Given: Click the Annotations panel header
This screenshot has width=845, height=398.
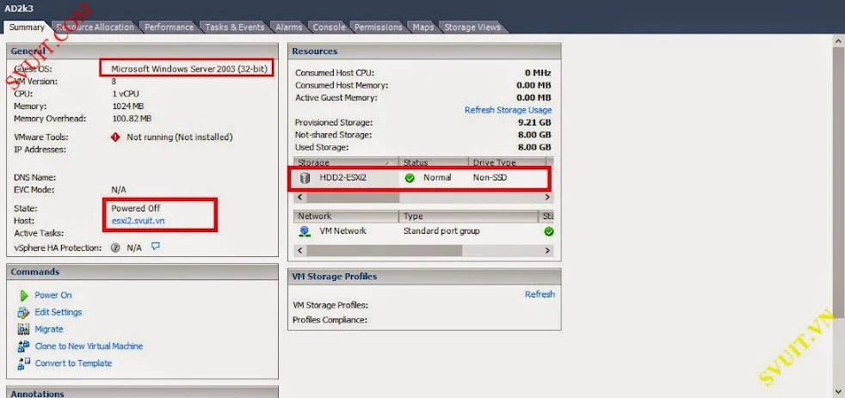Looking at the screenshot, I should [142, 393].
